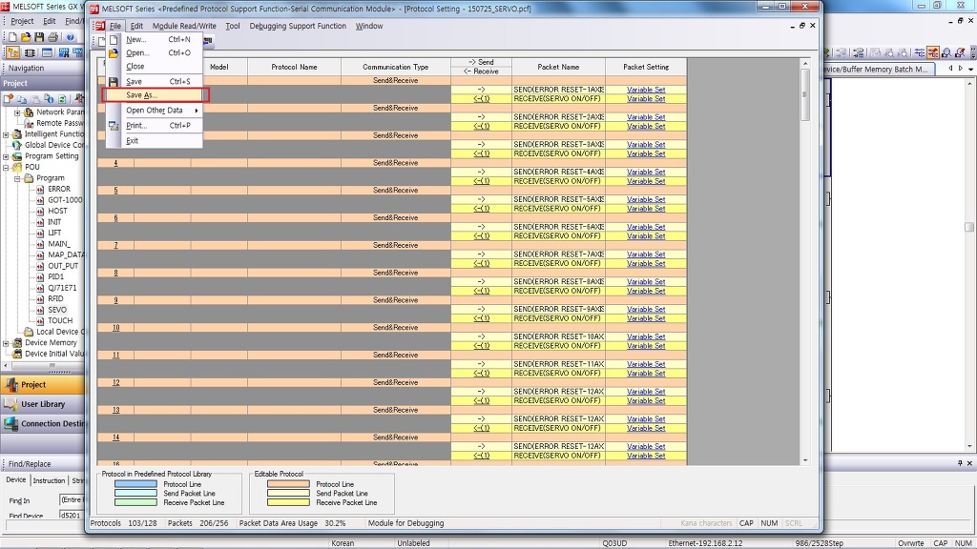Collapse the POU tree node
This screenshot has height=549, width=977.
click(7, 168)
